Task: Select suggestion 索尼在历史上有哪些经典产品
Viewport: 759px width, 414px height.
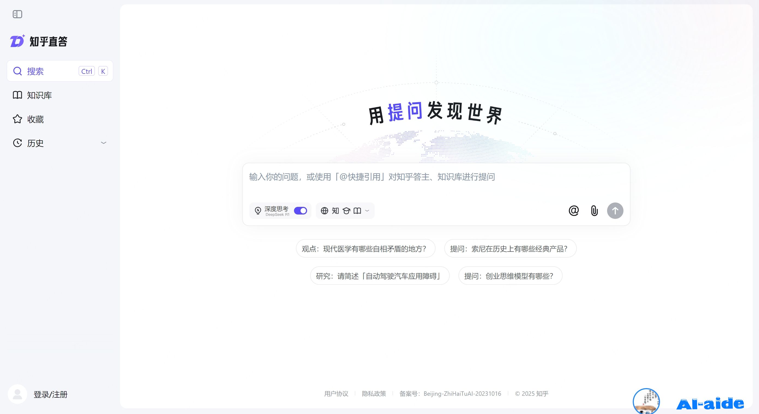Action: coord(510,249)
